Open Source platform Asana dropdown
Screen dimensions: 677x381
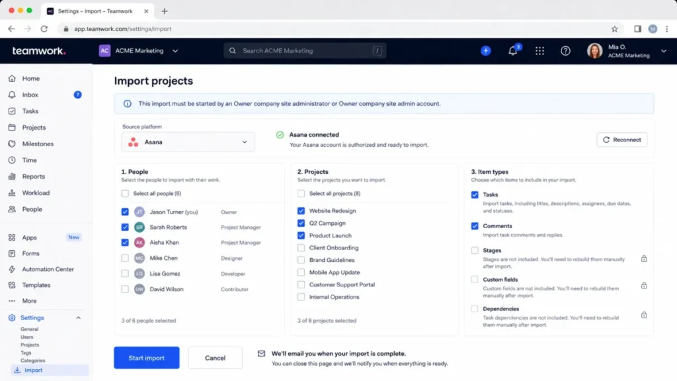click(188, 142)
